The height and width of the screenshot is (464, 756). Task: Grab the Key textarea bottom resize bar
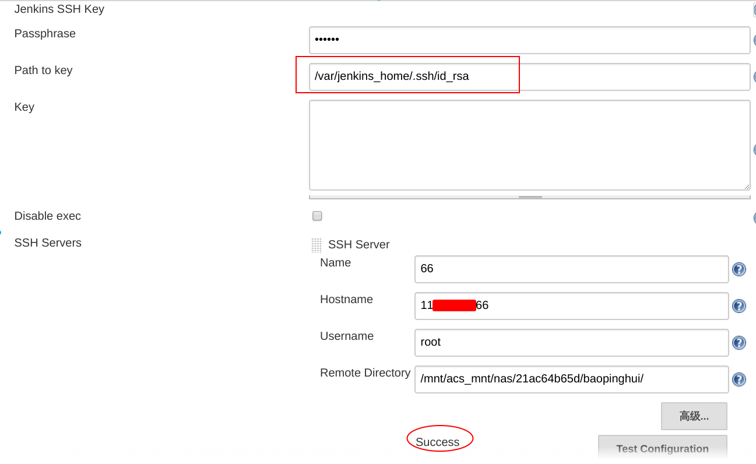click(530, 197)
